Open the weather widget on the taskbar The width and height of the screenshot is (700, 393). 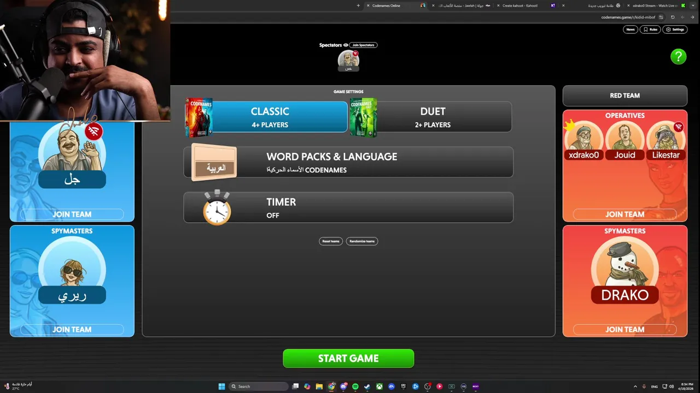19,386
